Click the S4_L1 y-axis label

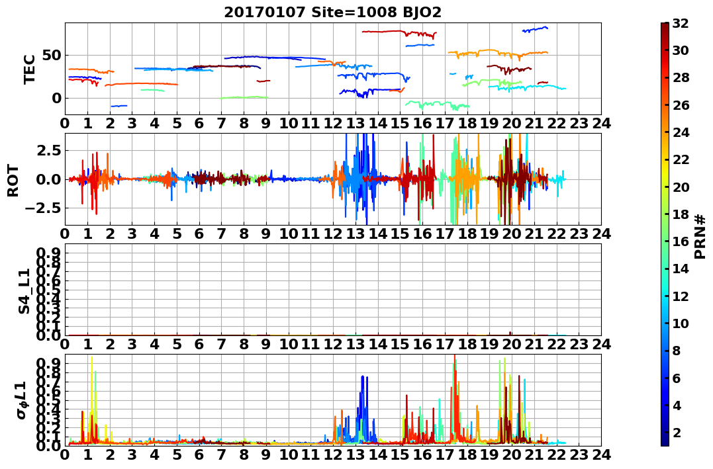[24, 291]
